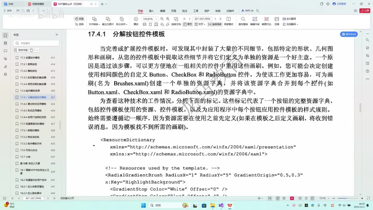Go to the first page arrow
The height and width of the screenshot is (210, 373).
[x=184, y=19]
